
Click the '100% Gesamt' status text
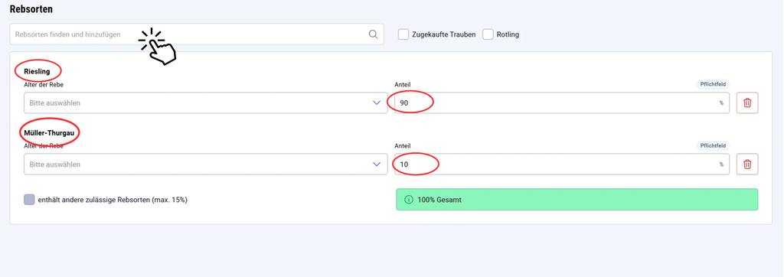click(x=439, y=200)
